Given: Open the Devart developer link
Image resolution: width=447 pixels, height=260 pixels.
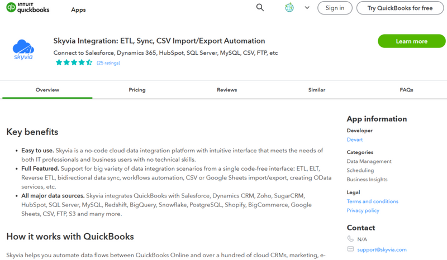Looking at the screenshot, I should pos(355,139).
